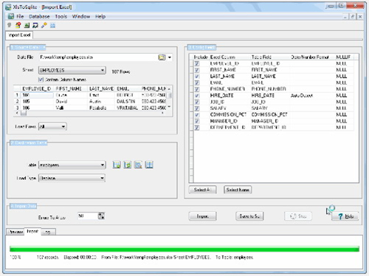Uncheck Include for the COMMISSION_PCT field

click(197, 114)
